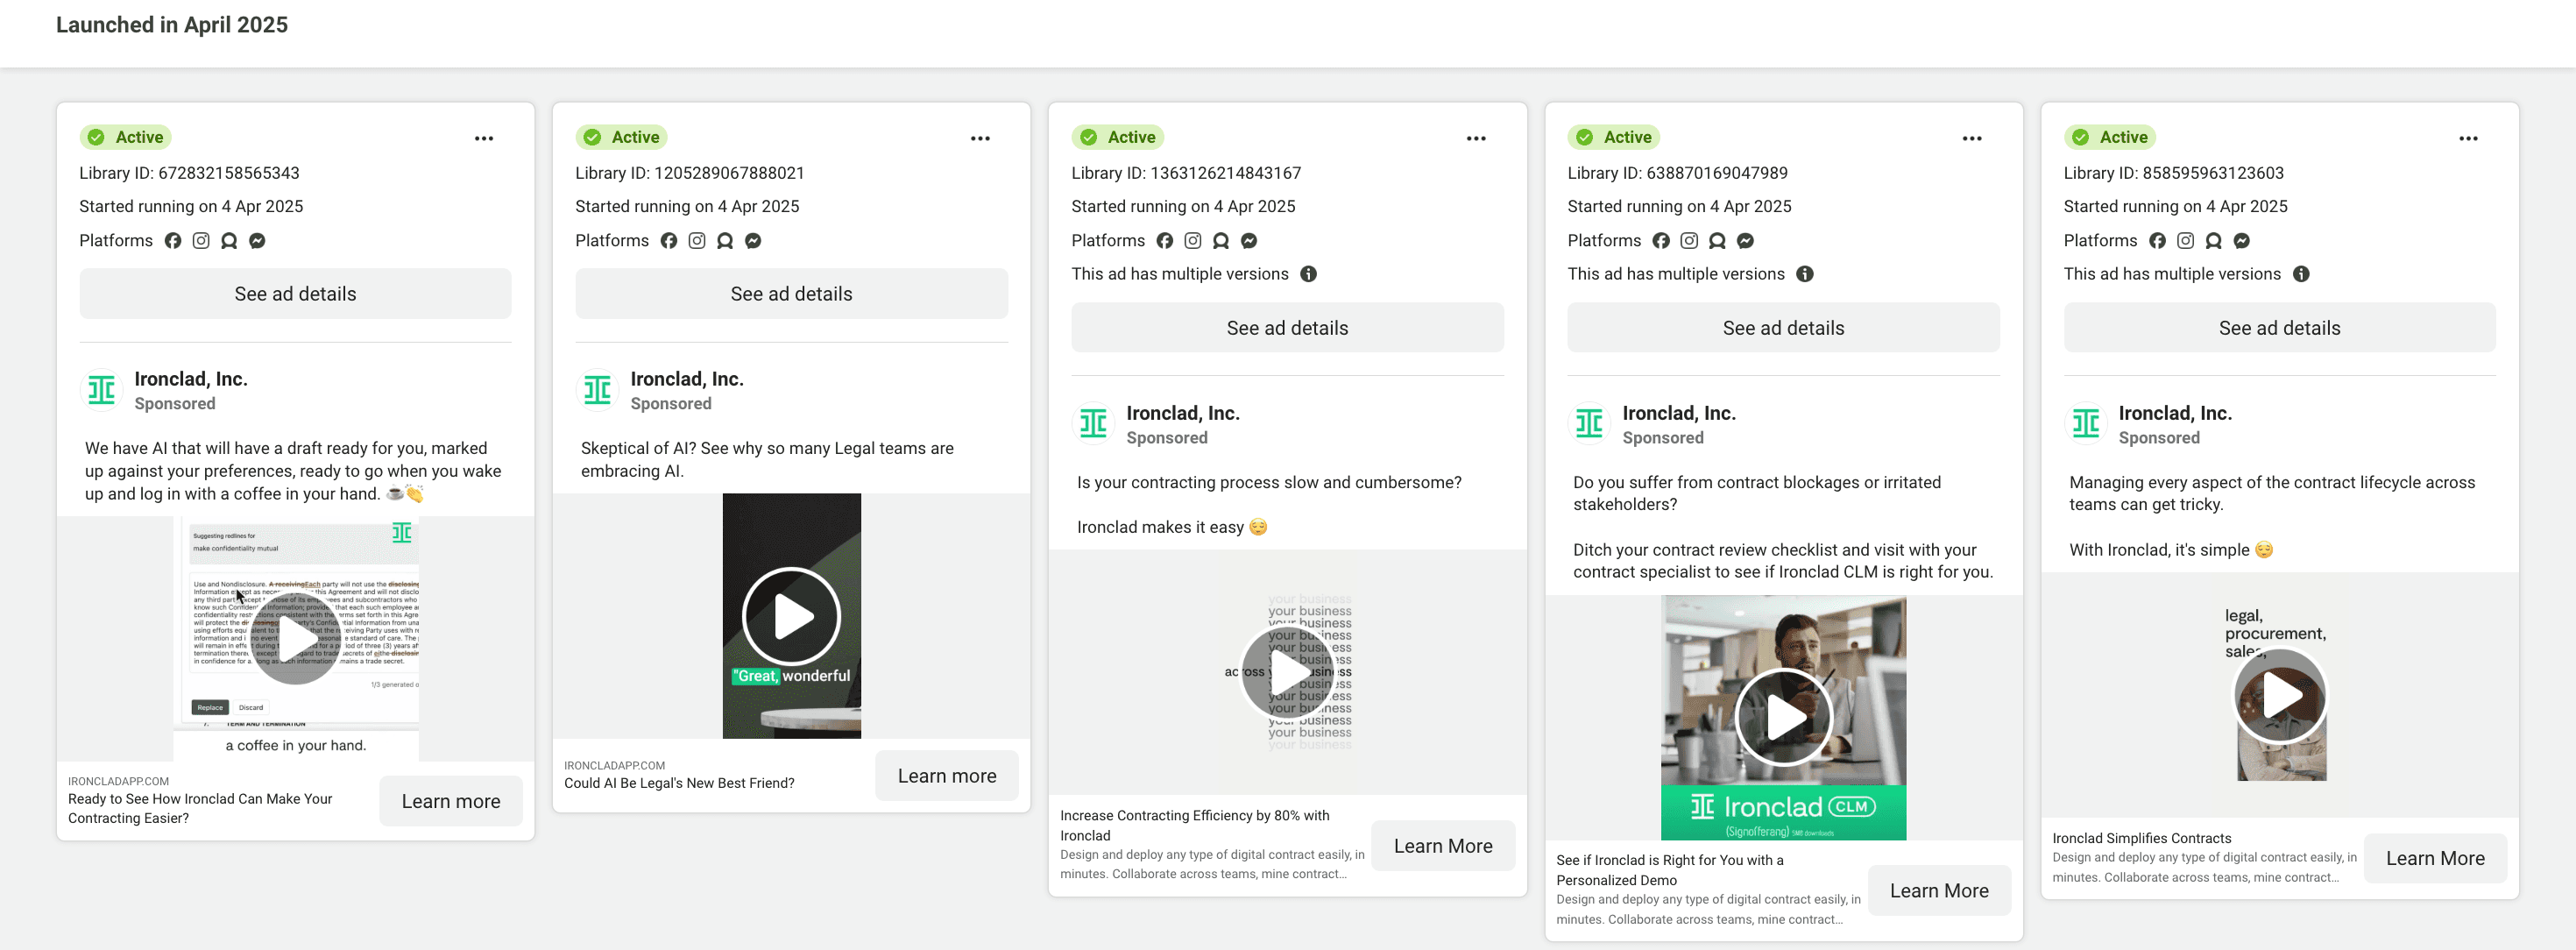This screenshot has height=950, width=2576.
Task: Click Facebook platform icon on ad 638870169047989
Action: pyautogui.click(x=1661, y=240)
